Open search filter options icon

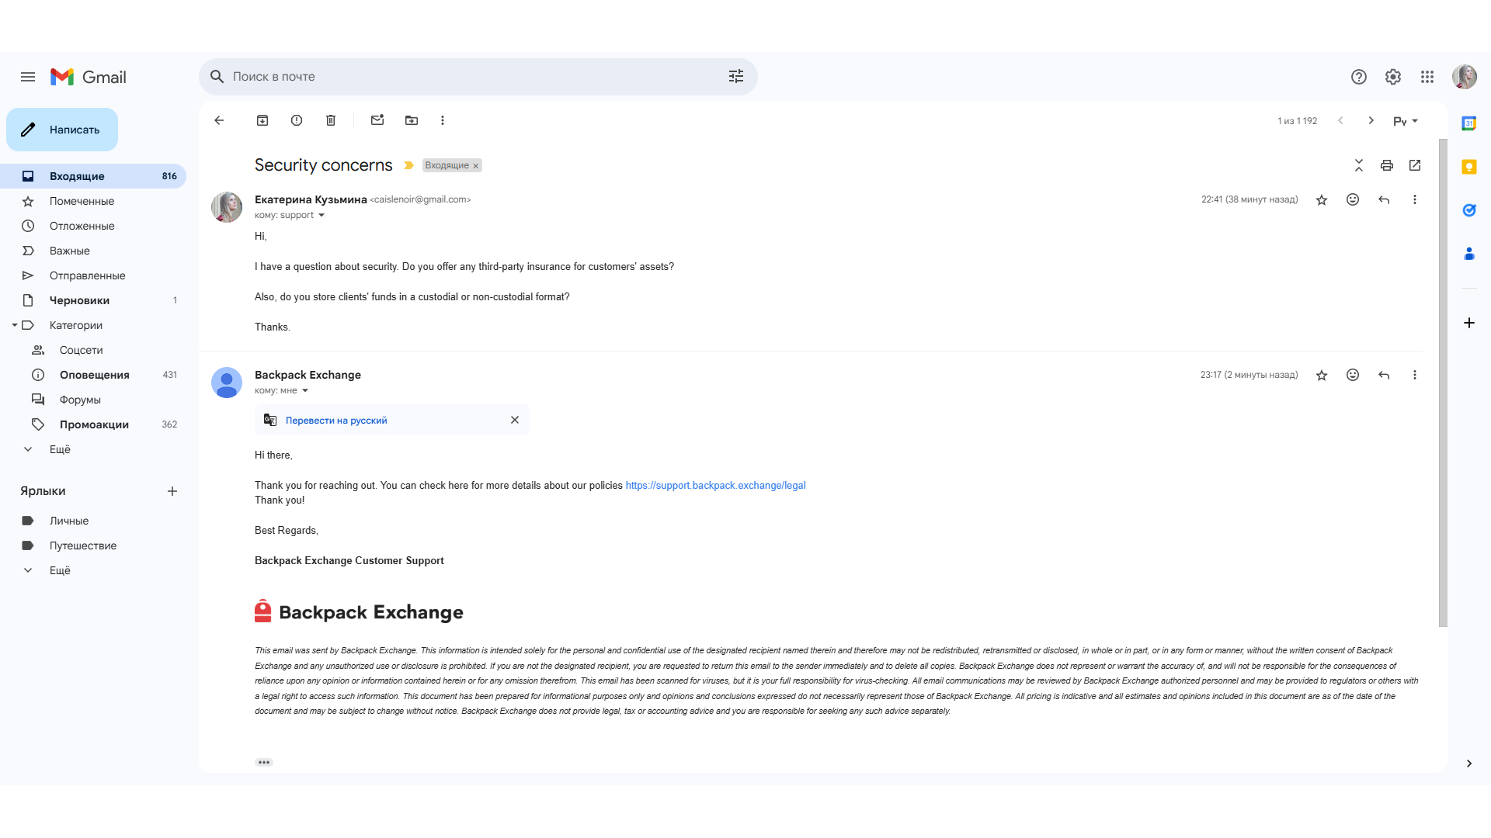point(735,76)
